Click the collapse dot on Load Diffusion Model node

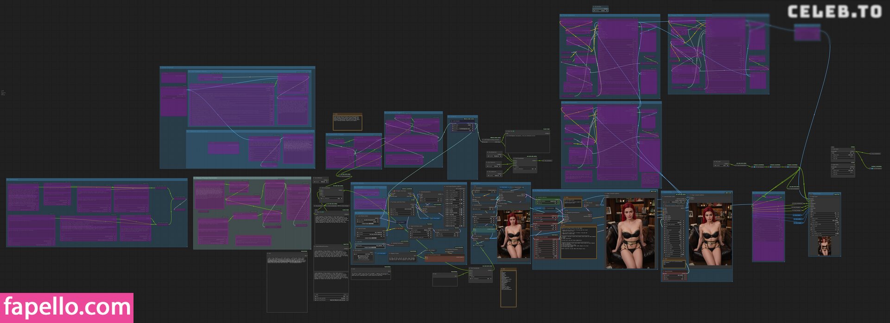point(357,216)
